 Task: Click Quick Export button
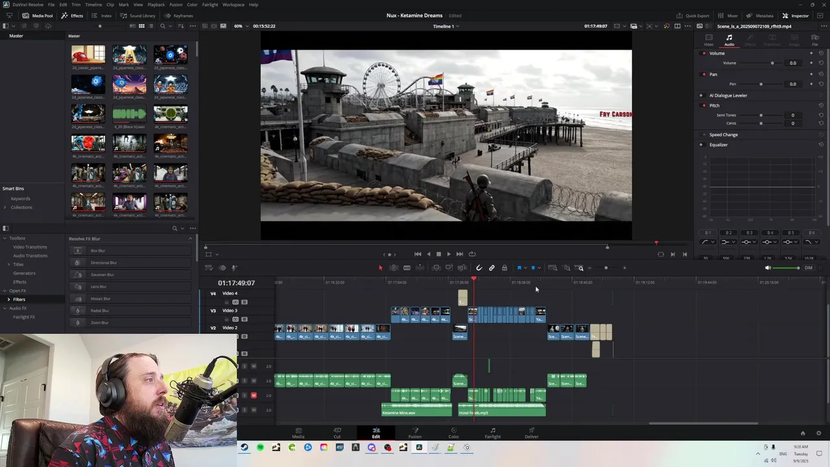[x=693, y=16]
